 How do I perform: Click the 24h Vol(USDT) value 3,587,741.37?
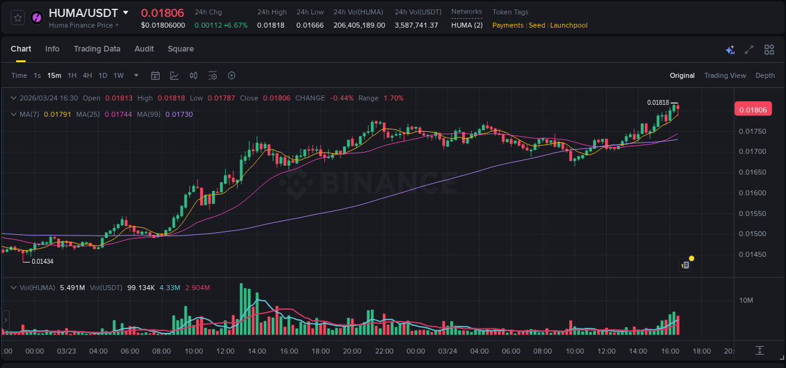416,25
